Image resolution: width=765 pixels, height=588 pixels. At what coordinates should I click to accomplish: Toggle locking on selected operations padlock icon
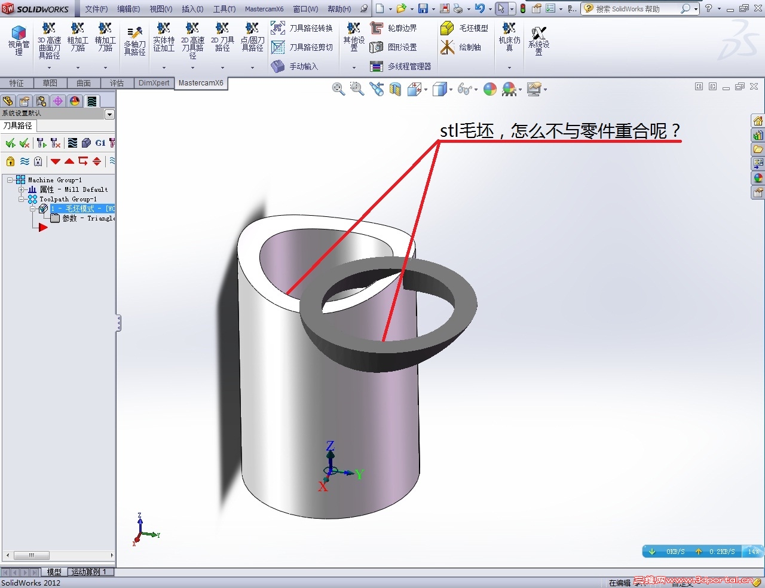tap(10, 161)
